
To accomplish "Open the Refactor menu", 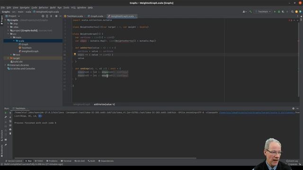I will point(44,8).
